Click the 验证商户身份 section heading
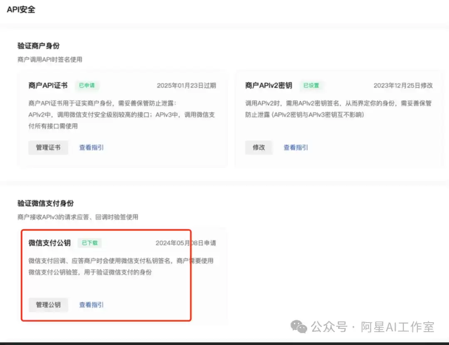Screen dimensions: 449x345 [x=38, y=46]
